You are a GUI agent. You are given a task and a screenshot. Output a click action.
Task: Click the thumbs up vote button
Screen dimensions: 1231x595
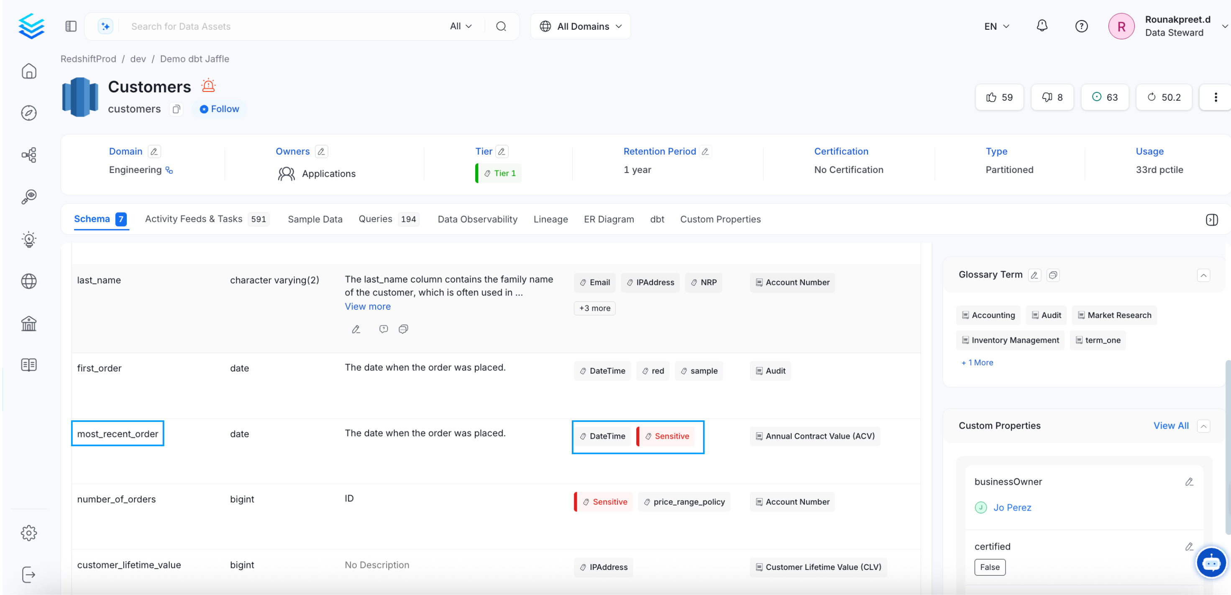pyautogui.click(x=999, y=97)
